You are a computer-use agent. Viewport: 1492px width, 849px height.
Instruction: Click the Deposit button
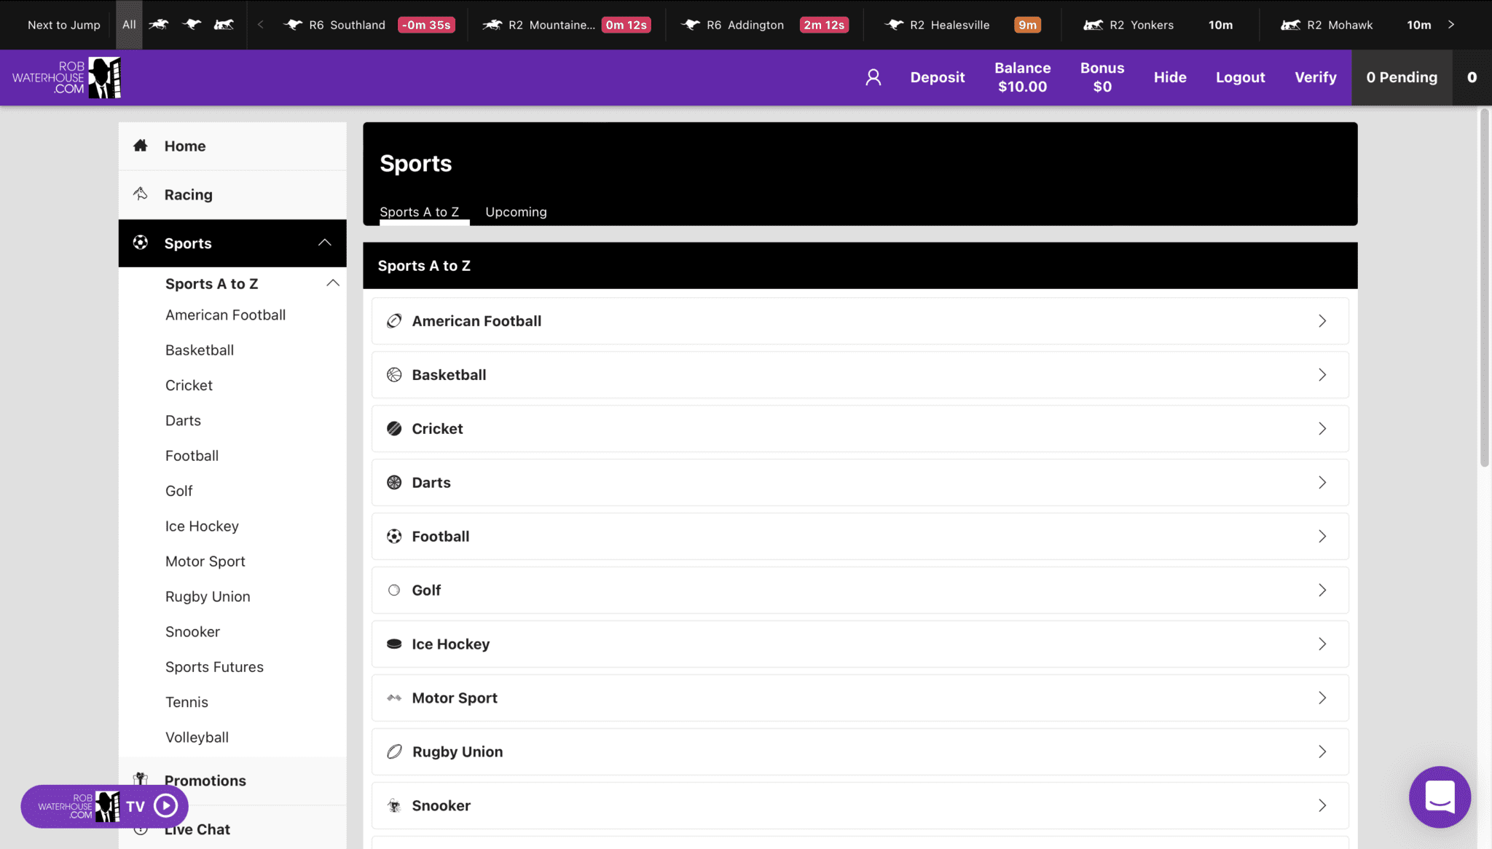pos(937,77)
